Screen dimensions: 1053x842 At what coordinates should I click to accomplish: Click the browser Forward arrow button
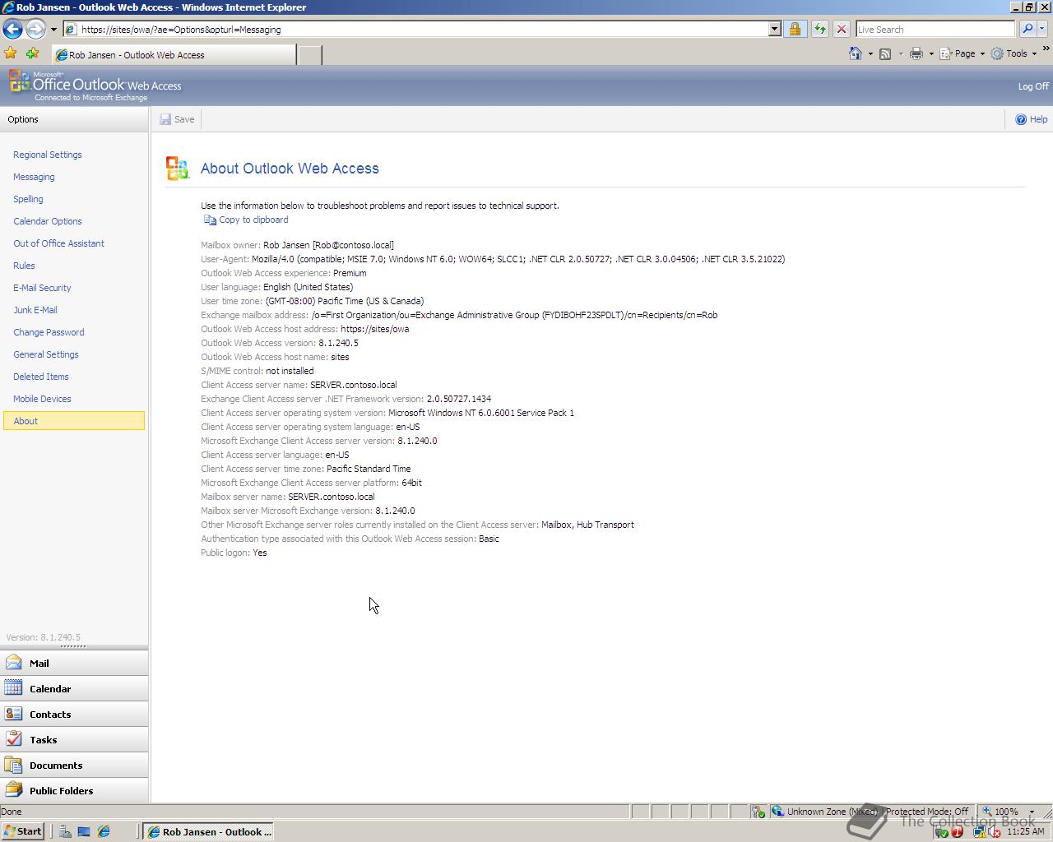tap(35, 29)
